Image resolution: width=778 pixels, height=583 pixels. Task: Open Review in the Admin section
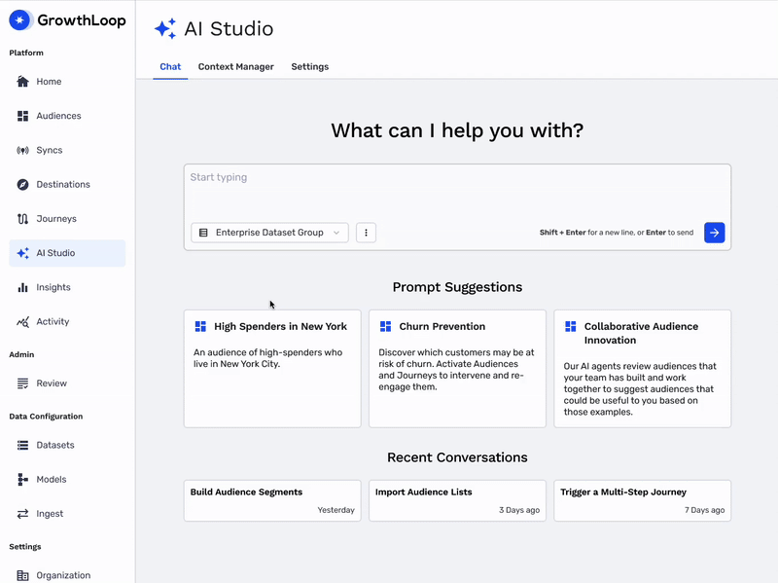point(52,383)
